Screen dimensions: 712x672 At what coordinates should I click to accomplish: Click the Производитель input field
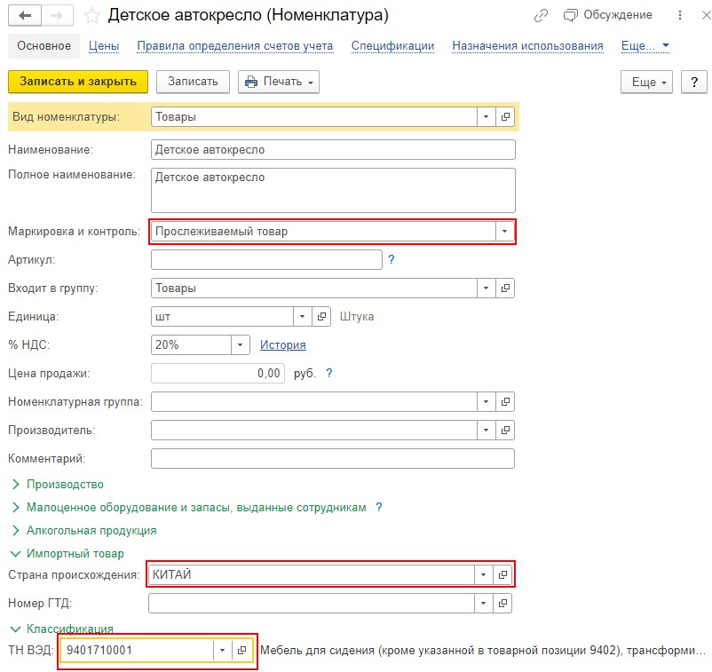pyautogui.click(x=314, y=430)
